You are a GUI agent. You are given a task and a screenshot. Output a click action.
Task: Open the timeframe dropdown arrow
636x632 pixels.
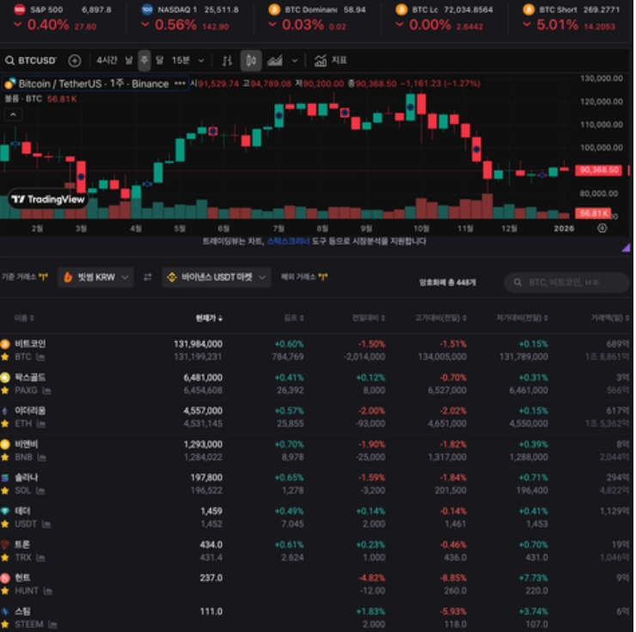[x=201, y=61]
